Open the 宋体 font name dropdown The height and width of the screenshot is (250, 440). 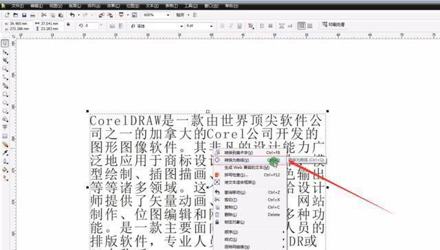coord(157,26)
